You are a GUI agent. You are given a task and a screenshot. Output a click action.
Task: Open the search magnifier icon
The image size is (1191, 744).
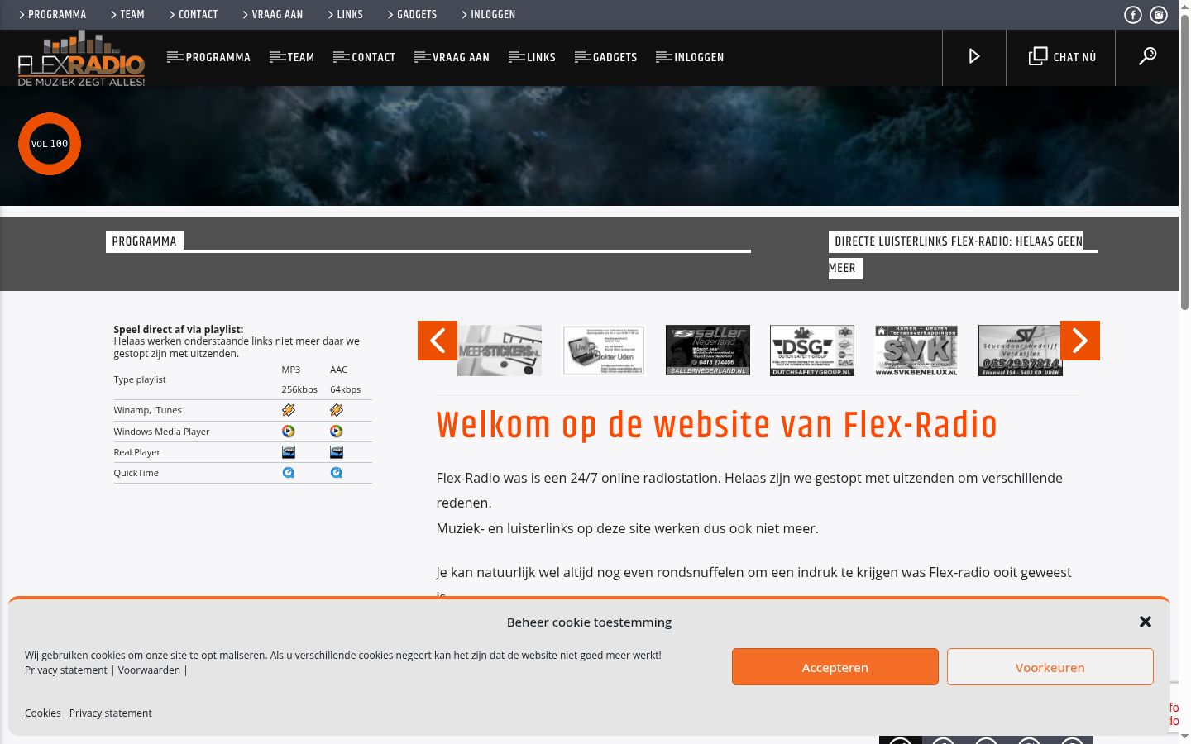pos(1147,57)
